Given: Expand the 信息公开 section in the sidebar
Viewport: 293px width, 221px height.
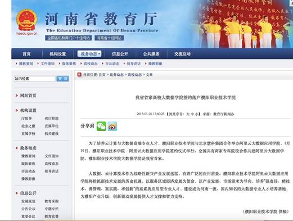Looking at the screenshot, I should [x=28, y=193].
